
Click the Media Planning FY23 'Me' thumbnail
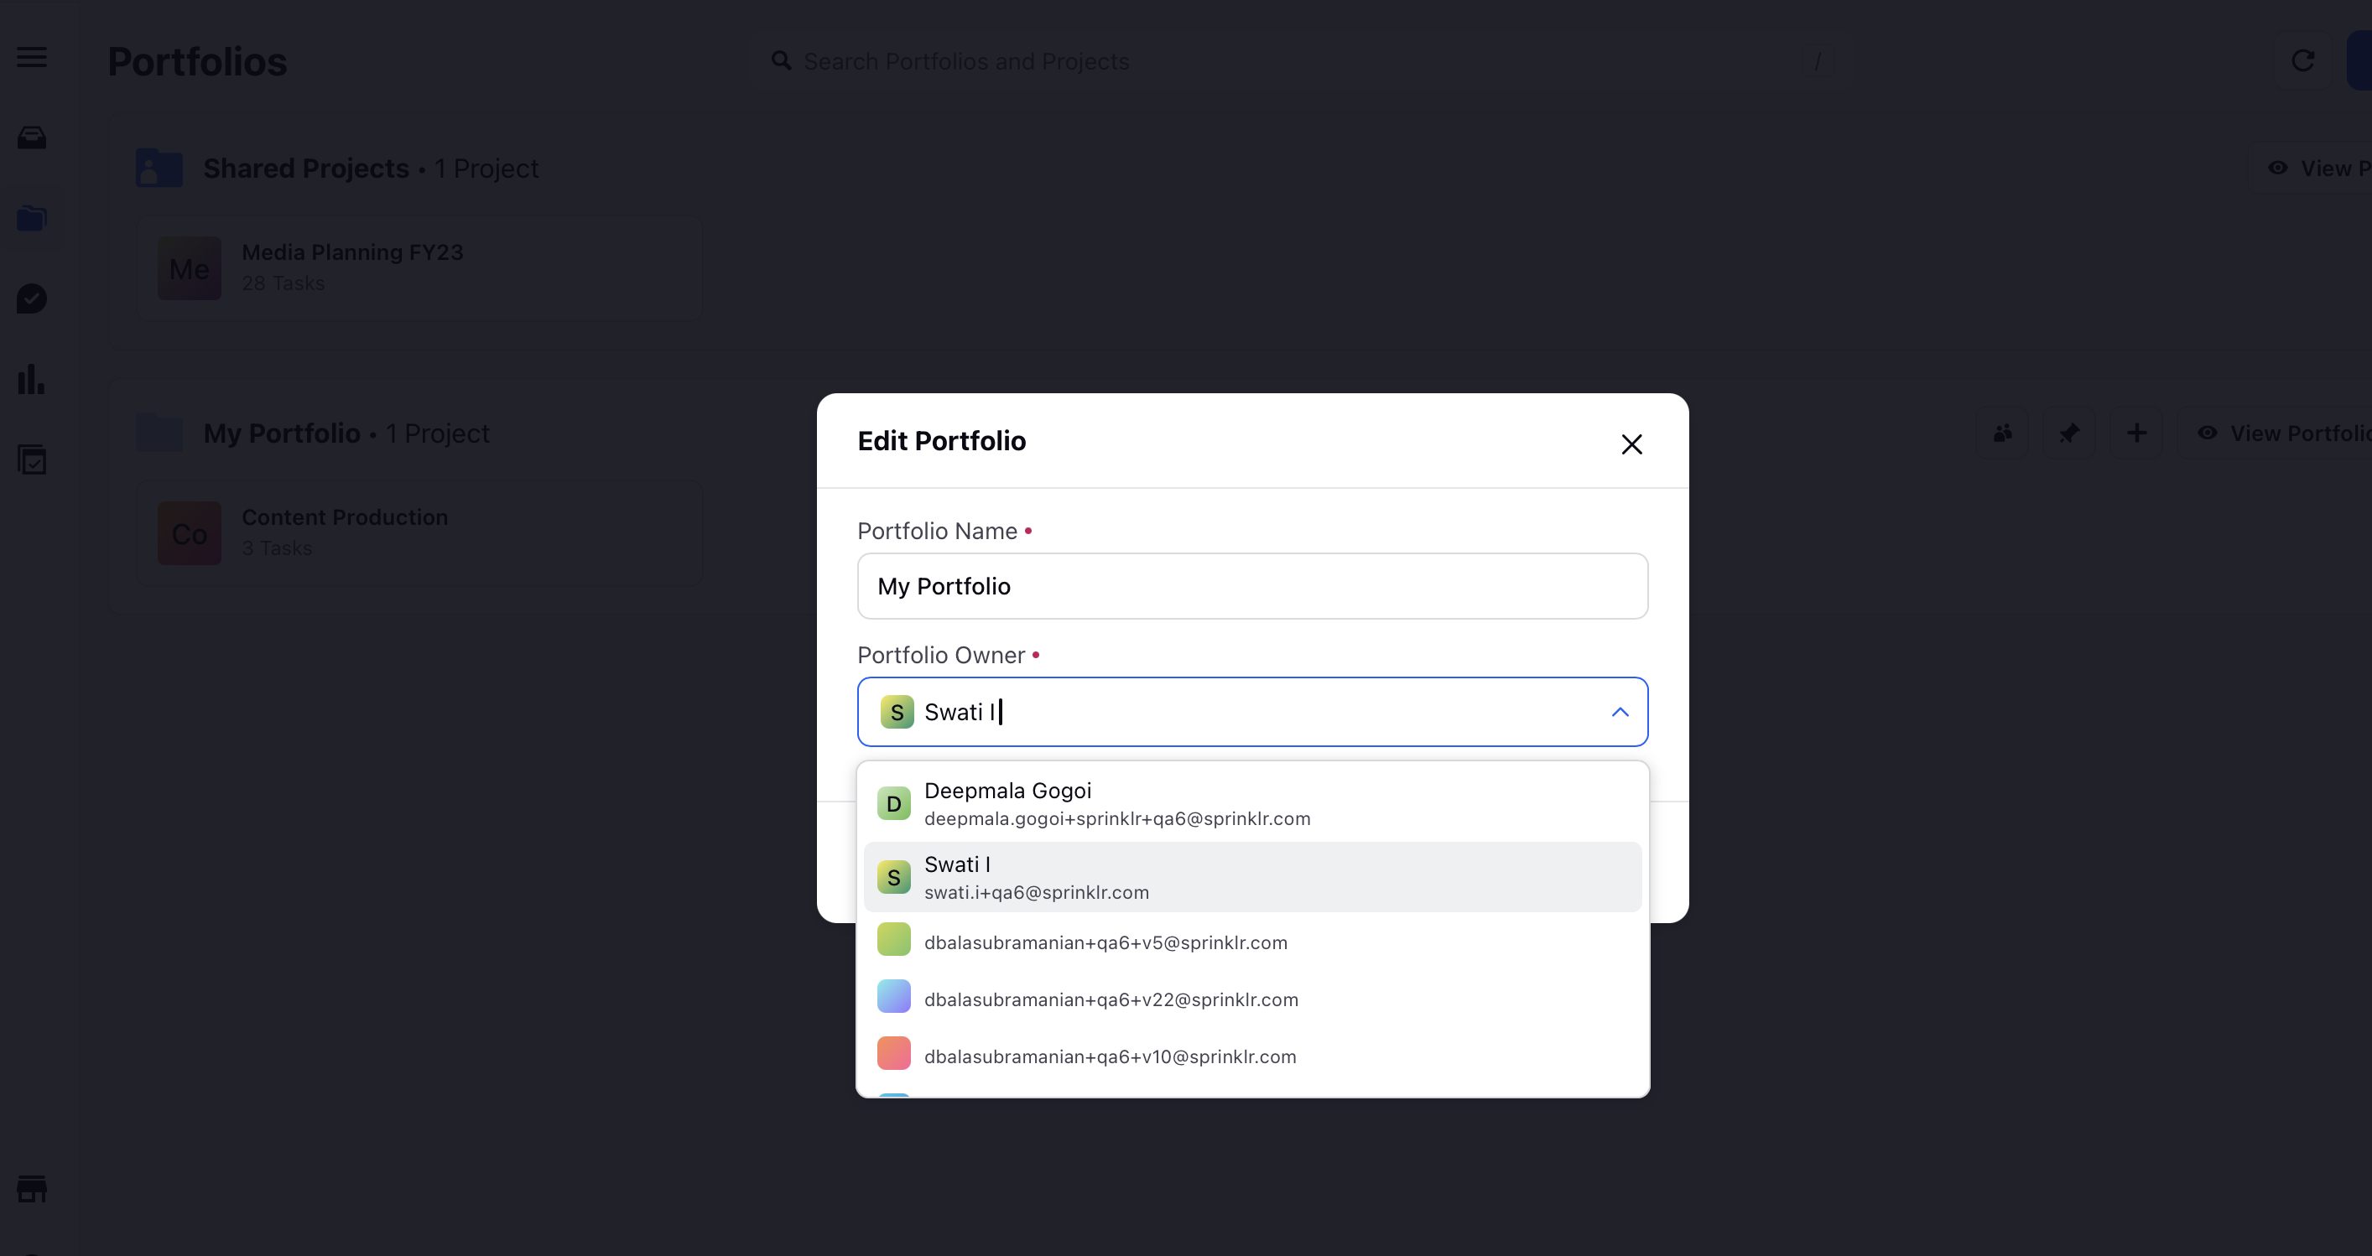(x=190, y=268)
